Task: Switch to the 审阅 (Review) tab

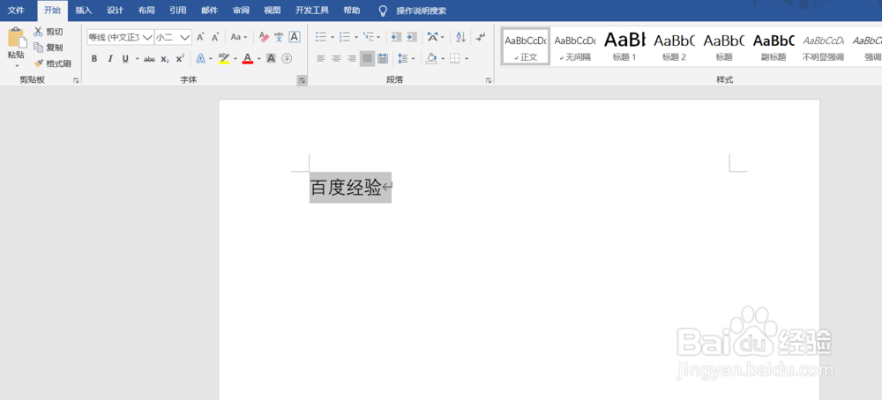Action: click(x=242, y=10)
